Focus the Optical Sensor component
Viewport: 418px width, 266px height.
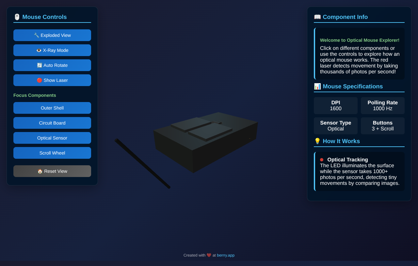(52, 138)
